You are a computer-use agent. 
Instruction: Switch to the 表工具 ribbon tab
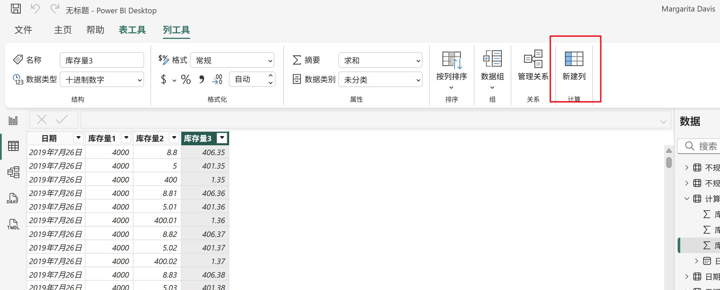point(132,30)
